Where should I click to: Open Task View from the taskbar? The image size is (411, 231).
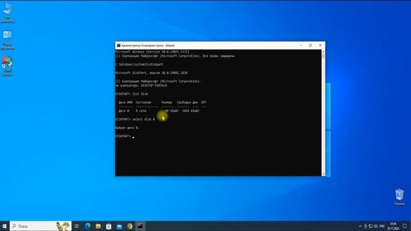tap(76, 226)
